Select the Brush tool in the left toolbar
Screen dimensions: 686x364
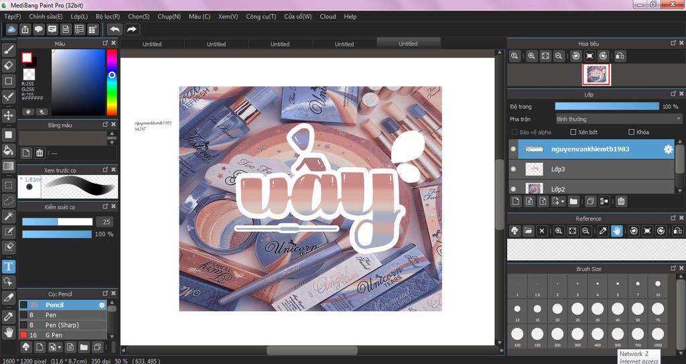pyautogui.click(x=8, y=49)
